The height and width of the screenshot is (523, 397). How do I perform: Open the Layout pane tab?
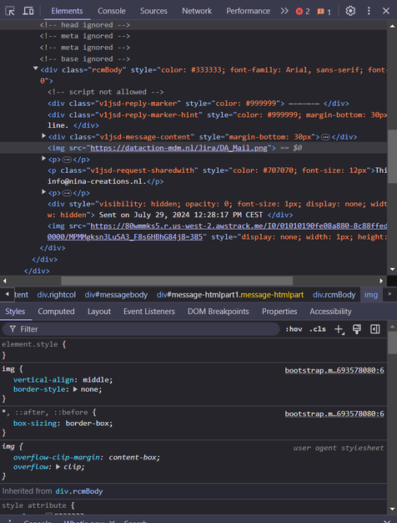[x=99, y=312]
